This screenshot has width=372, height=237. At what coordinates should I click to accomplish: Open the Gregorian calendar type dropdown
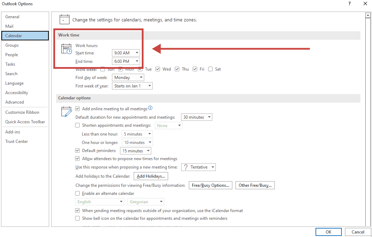click(146, 202)
